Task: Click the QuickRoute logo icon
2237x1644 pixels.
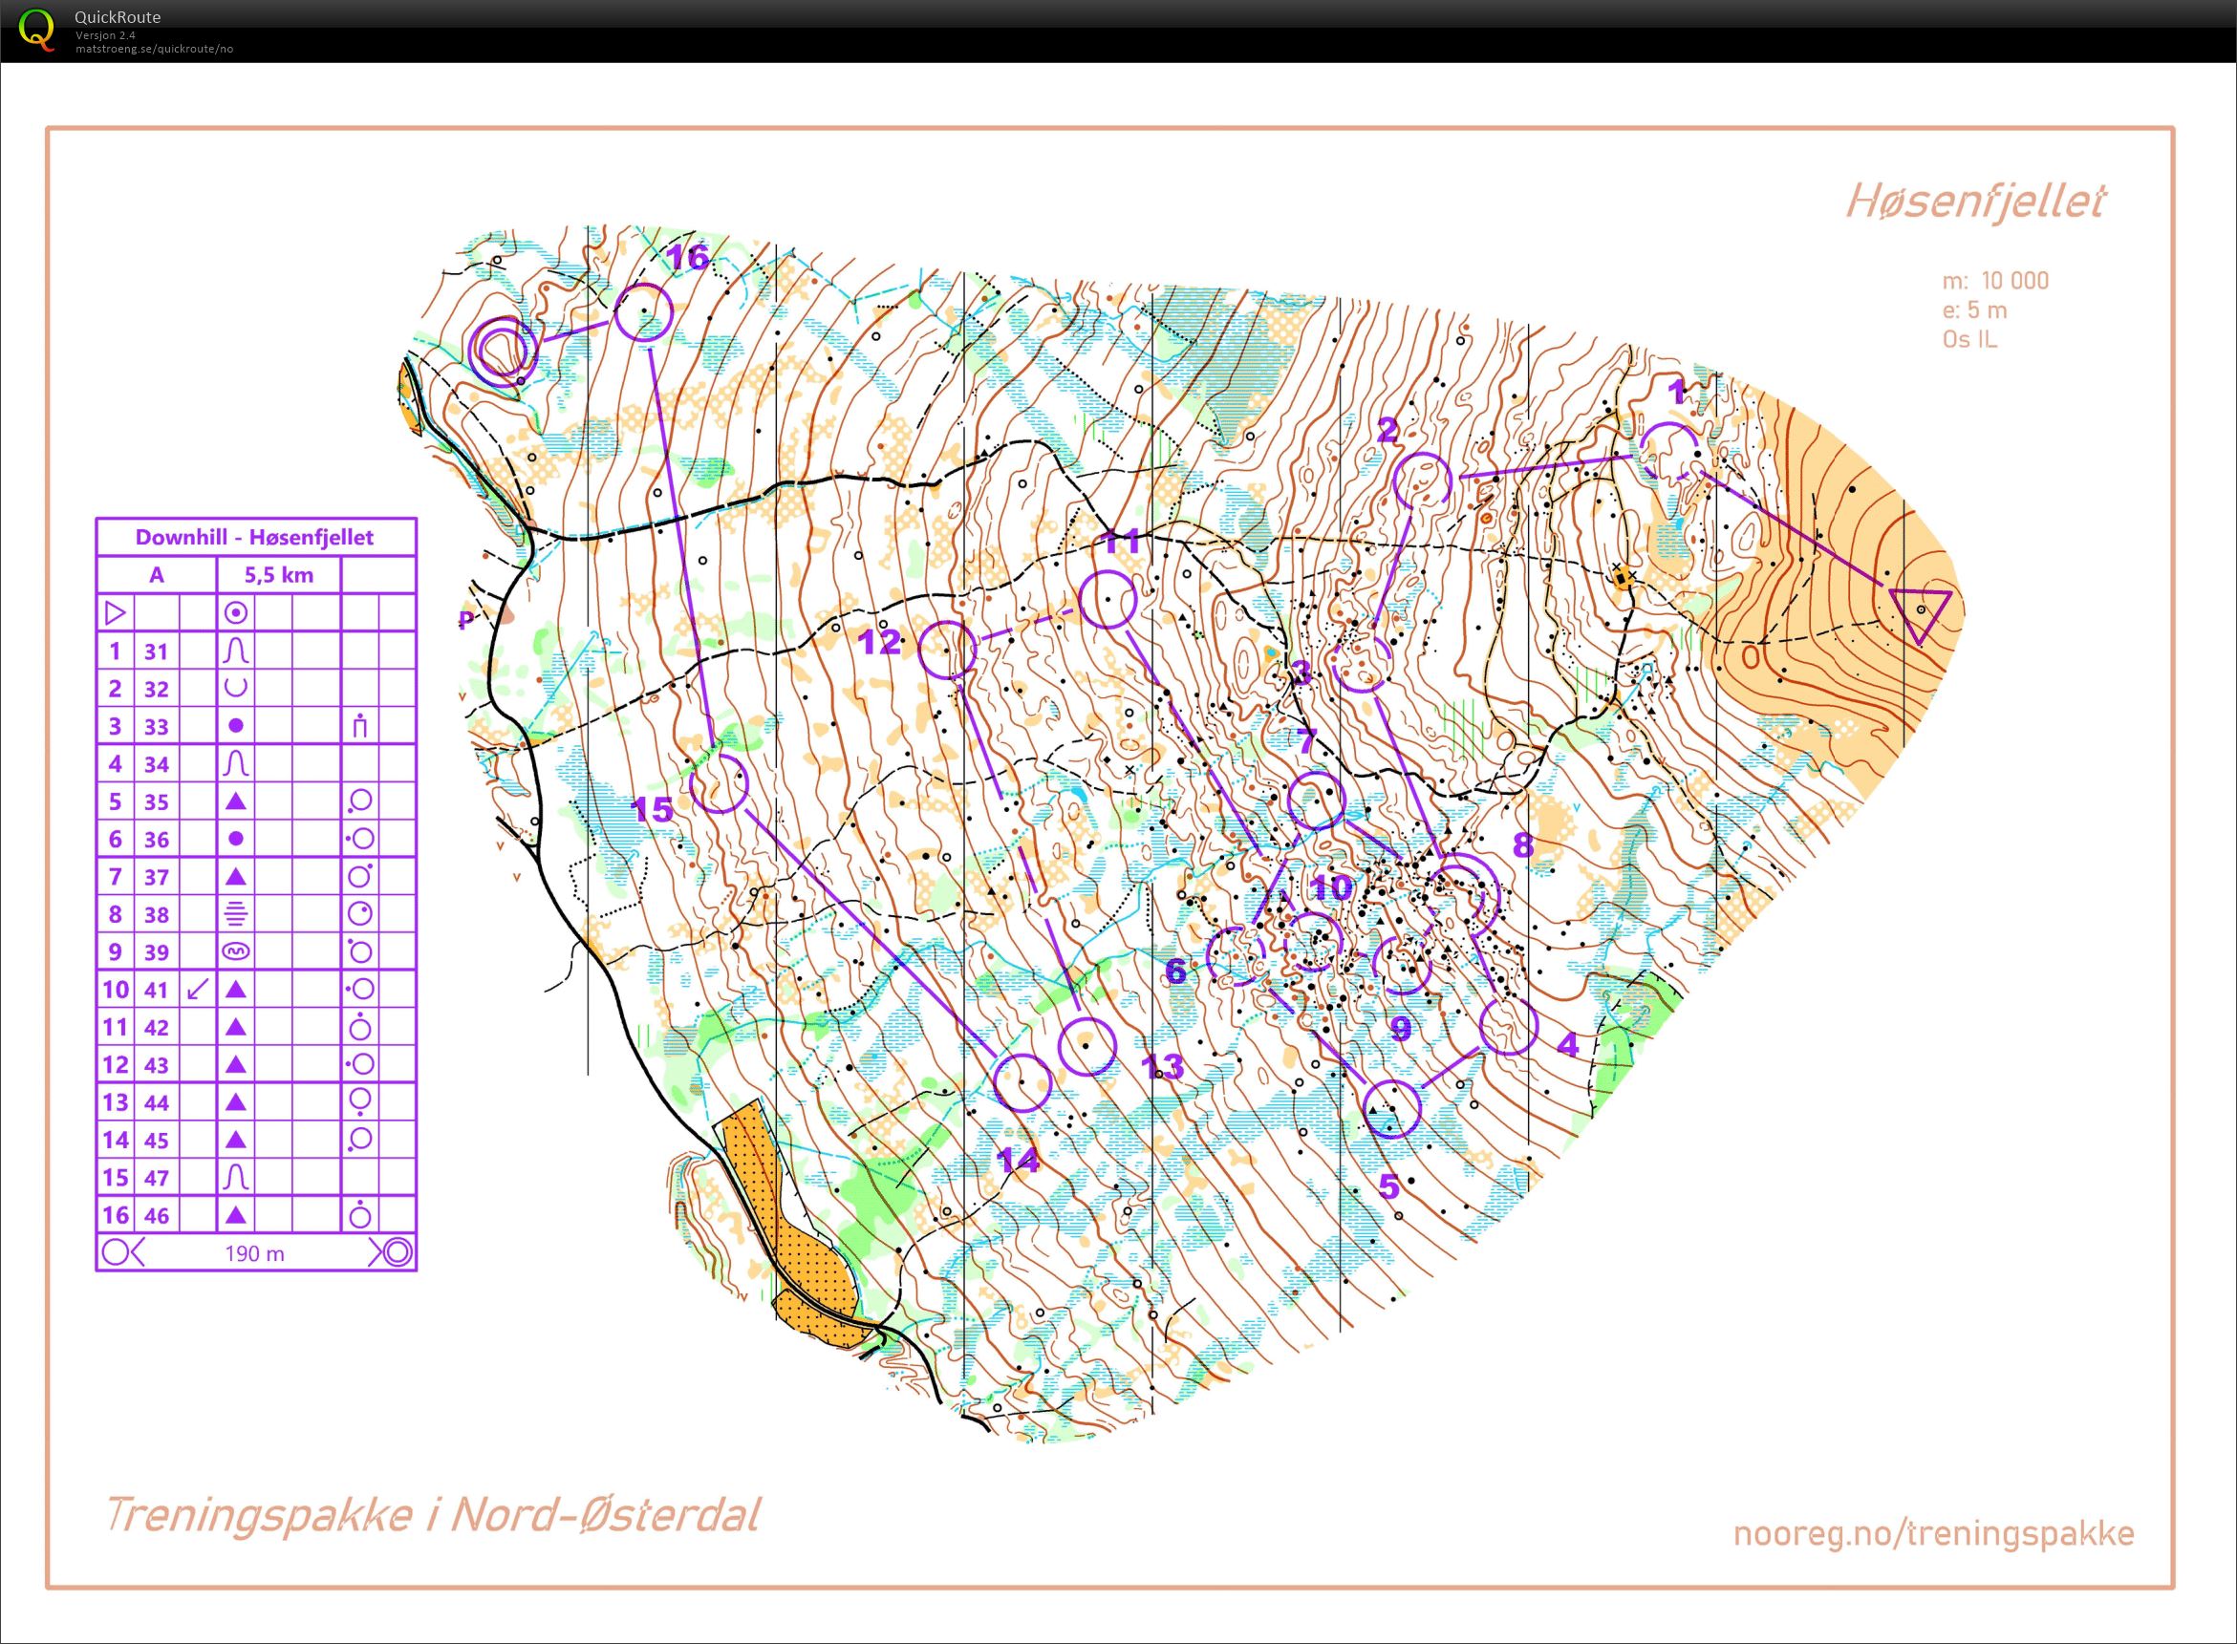Action: 37,29
